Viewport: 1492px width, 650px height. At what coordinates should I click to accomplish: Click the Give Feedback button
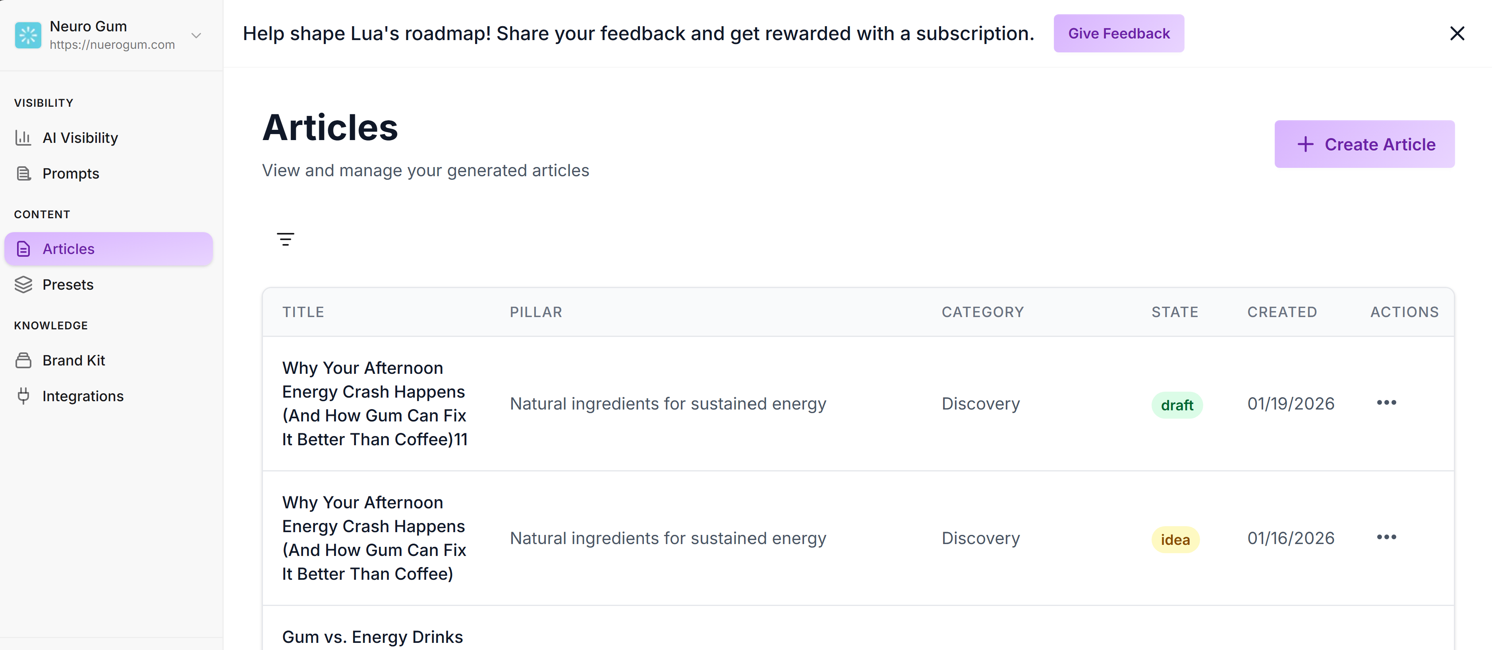(x=1119, y=33)
